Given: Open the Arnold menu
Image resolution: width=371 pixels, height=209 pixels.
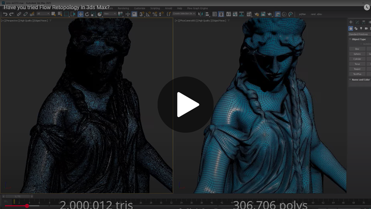Looking at the screenshot, I should tap(168, 8).
